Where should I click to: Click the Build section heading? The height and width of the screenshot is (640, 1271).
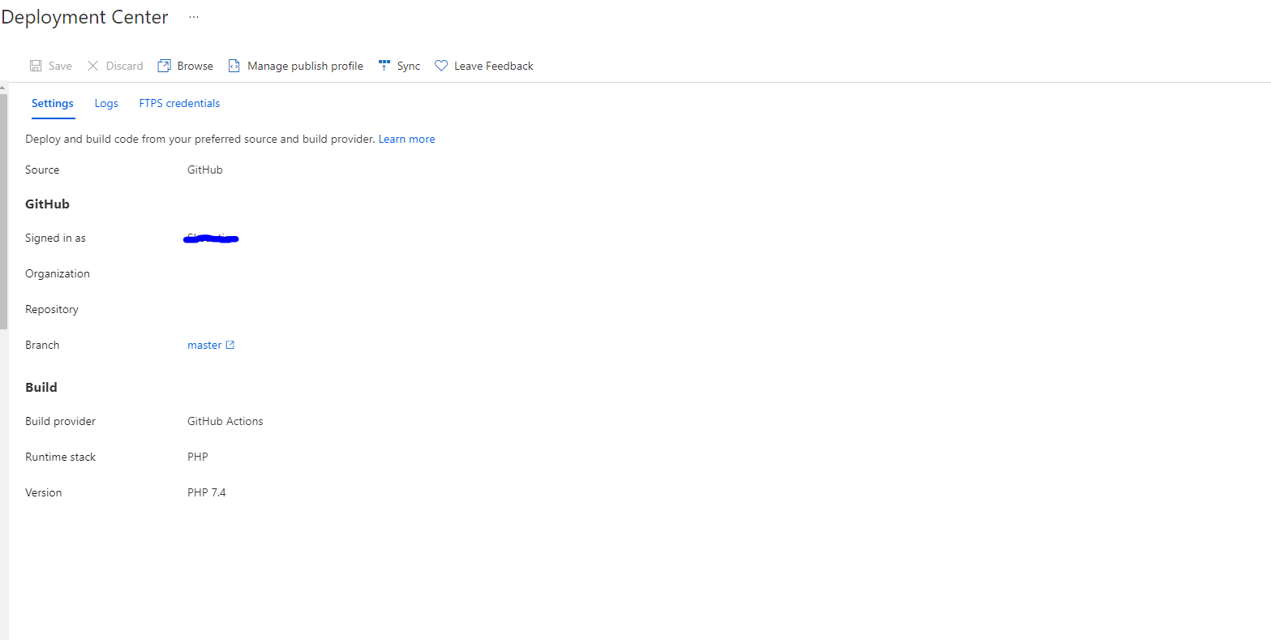pos(41,387)
